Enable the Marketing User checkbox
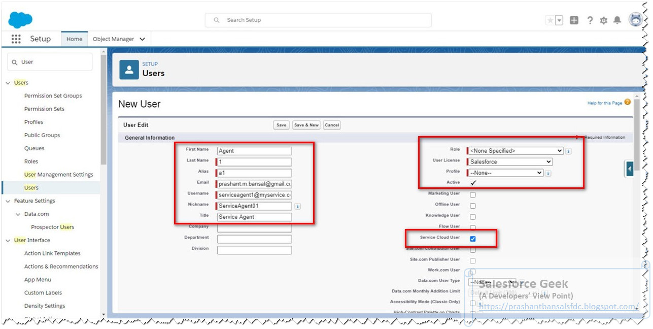The image size is (653, 329). pos(473,194)
